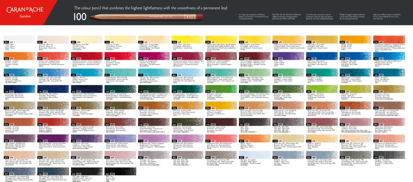
Task: Choose the 242 Primrose swatch
Action: pos(120,40)
